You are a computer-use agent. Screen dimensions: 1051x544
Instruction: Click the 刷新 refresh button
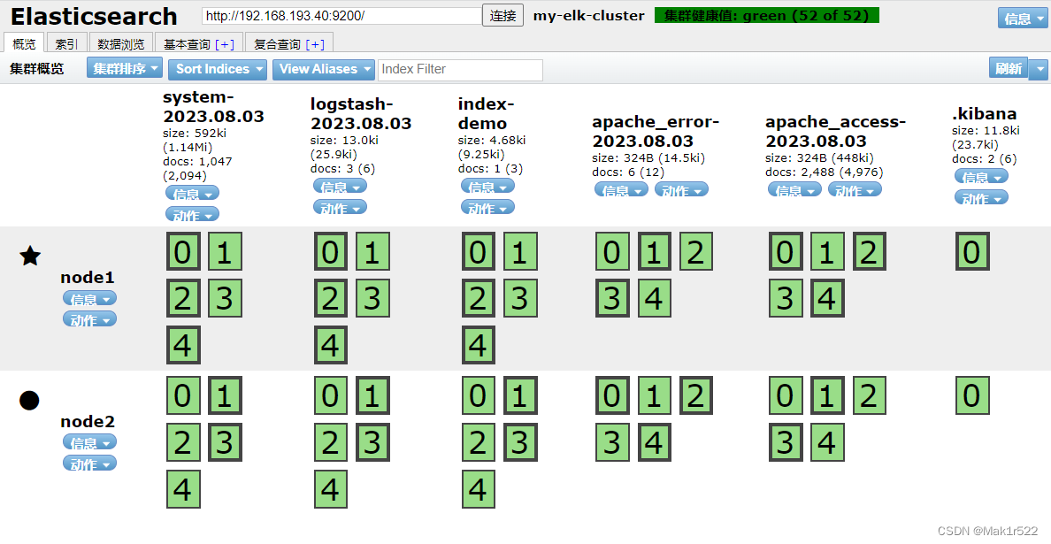point(1009,68)
